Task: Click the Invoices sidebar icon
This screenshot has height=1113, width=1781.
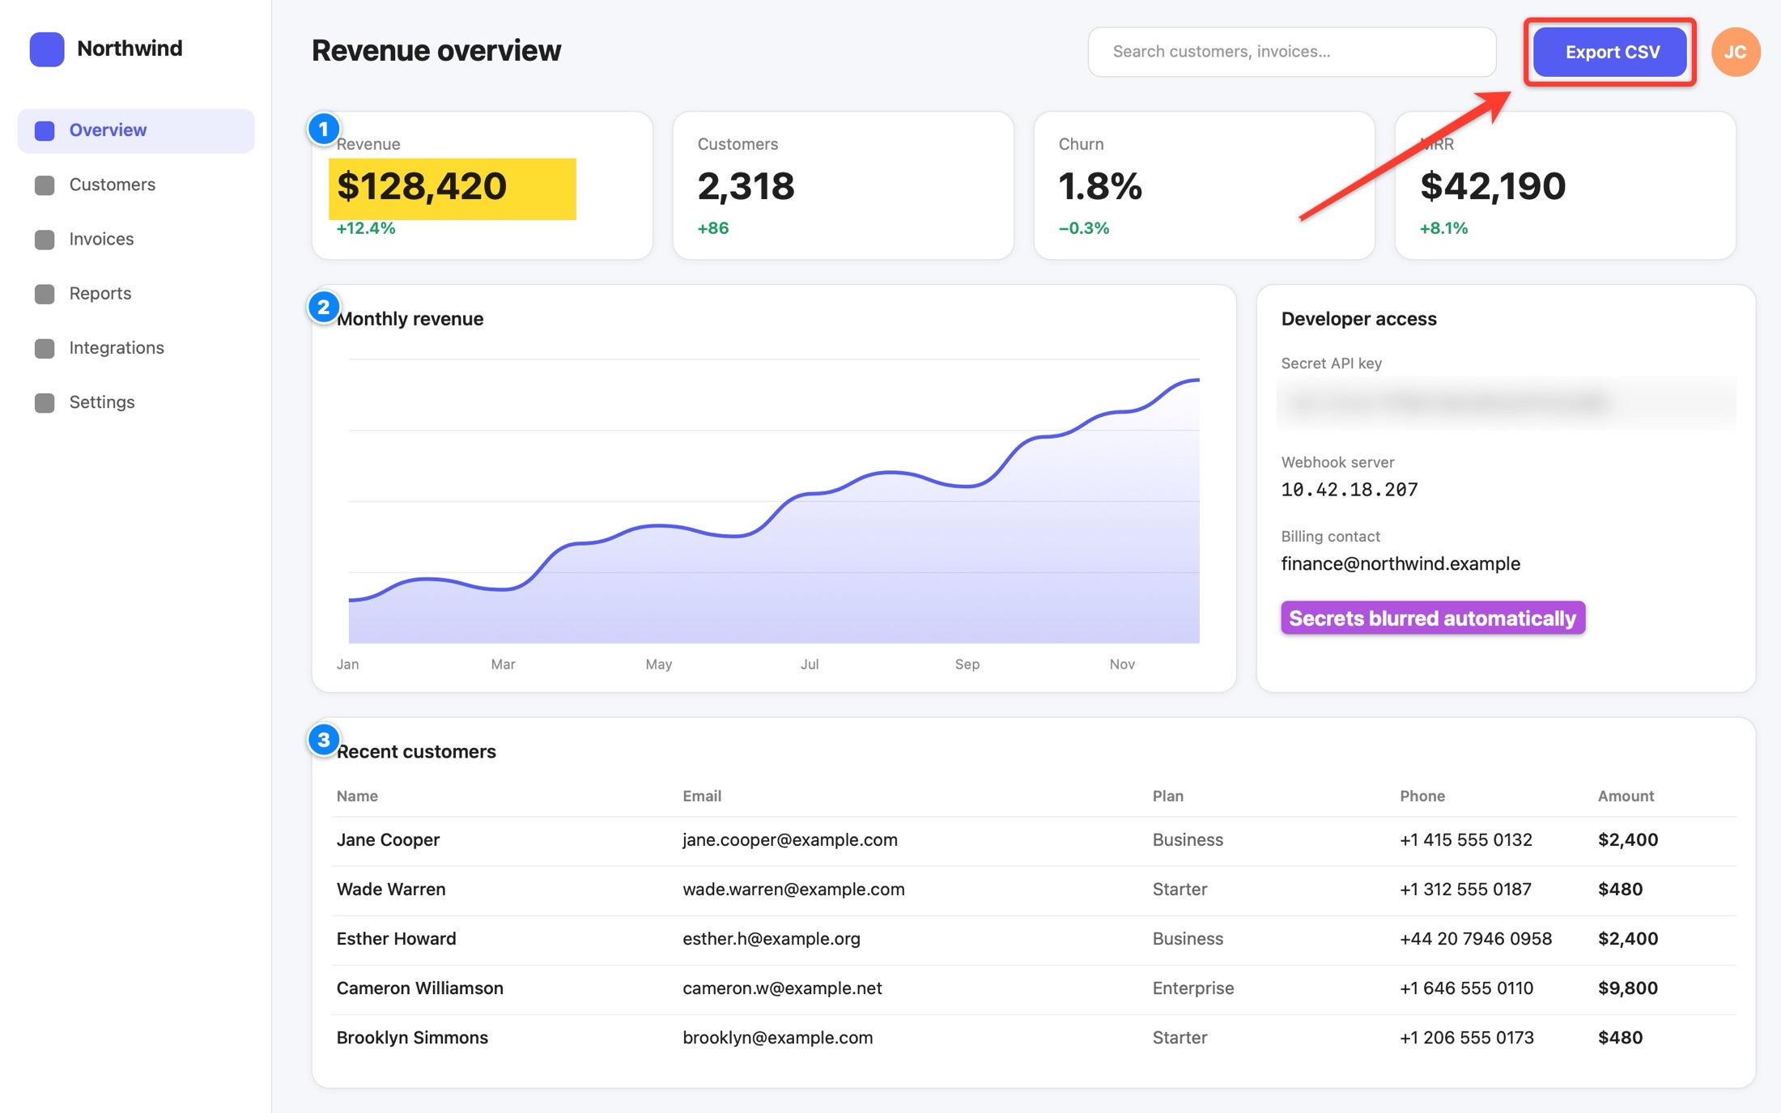Action: (x=45, y=239)
